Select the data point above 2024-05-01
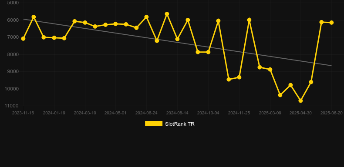The width and height of the screenshot is (344, 167). click(x=116, y=24)
